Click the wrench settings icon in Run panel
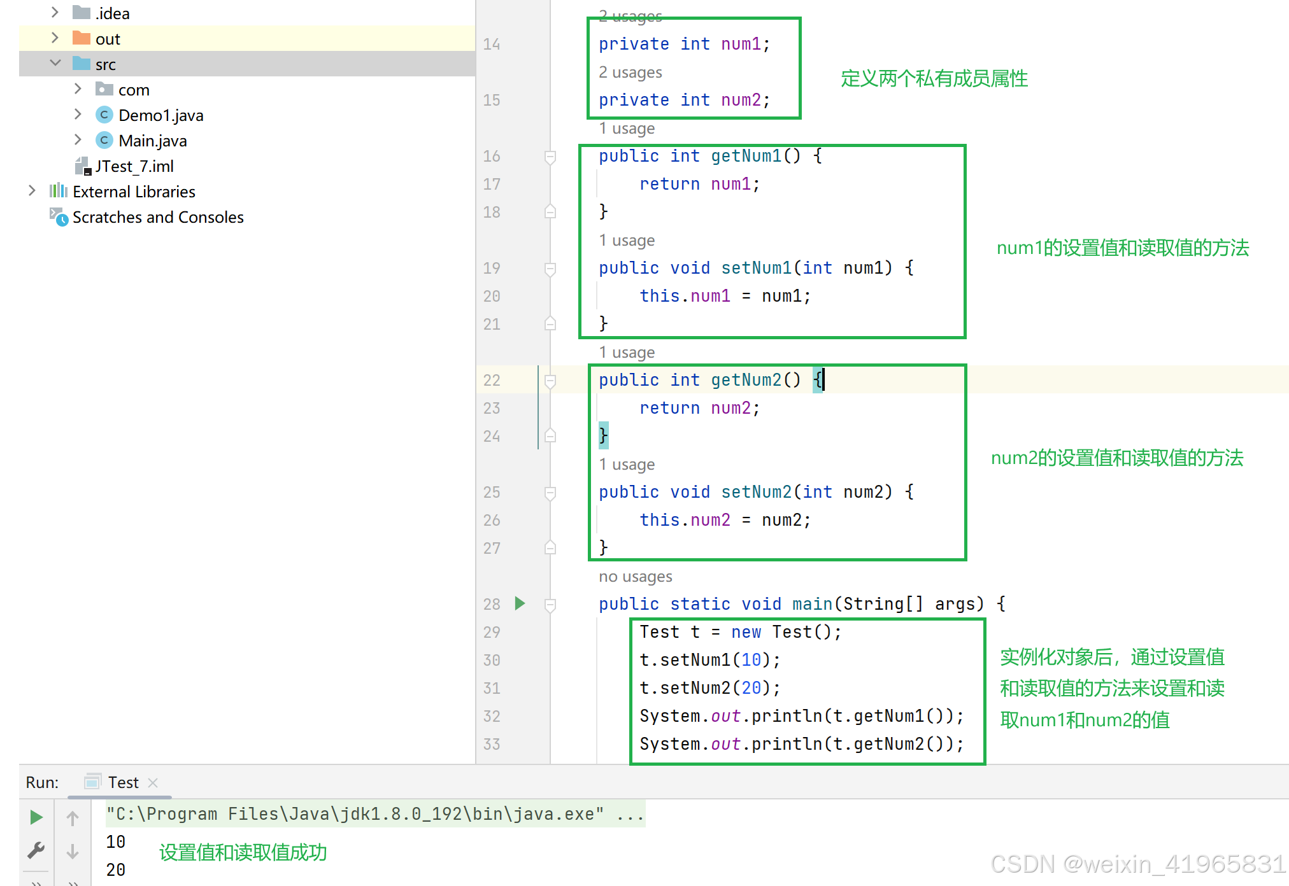Viewport: 1289px width, 886px height. pos(36,850)
